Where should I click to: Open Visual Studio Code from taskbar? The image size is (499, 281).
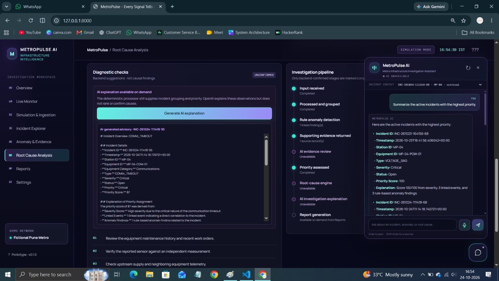click(246, 274)
